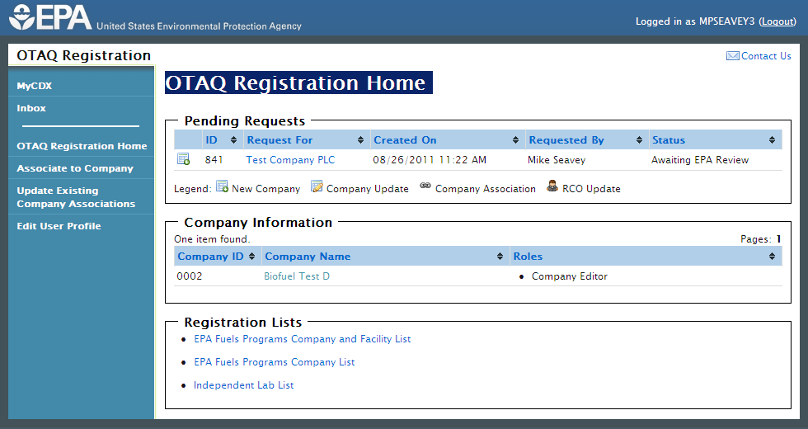808x429 pixels.
Task: Select company ID 0002 cell
Action: pyautogui.click(x=189, y=276)
